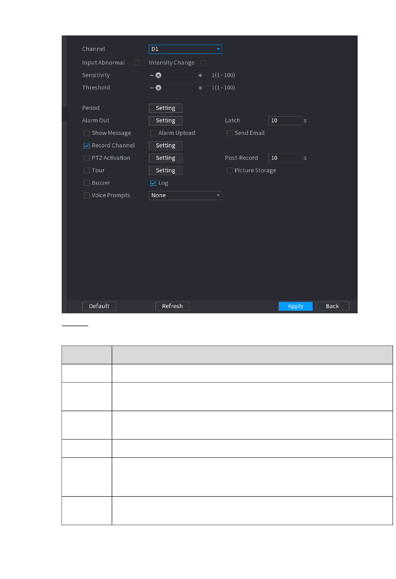Click the Sensitivity slider handle
This screenshot has width=396, height=579.
pyautogui.click(x=158, y=76)
